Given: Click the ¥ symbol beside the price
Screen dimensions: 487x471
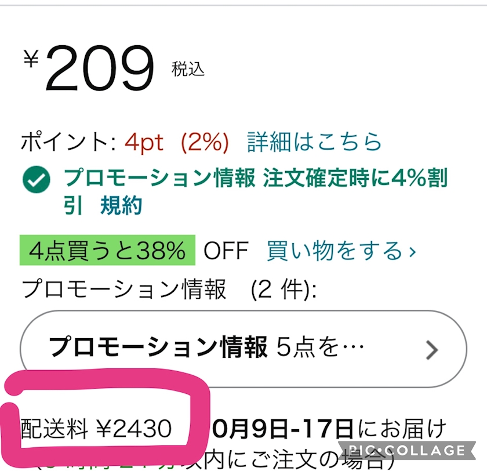Looking at the screenshot, I should click(x=31, y=59).
